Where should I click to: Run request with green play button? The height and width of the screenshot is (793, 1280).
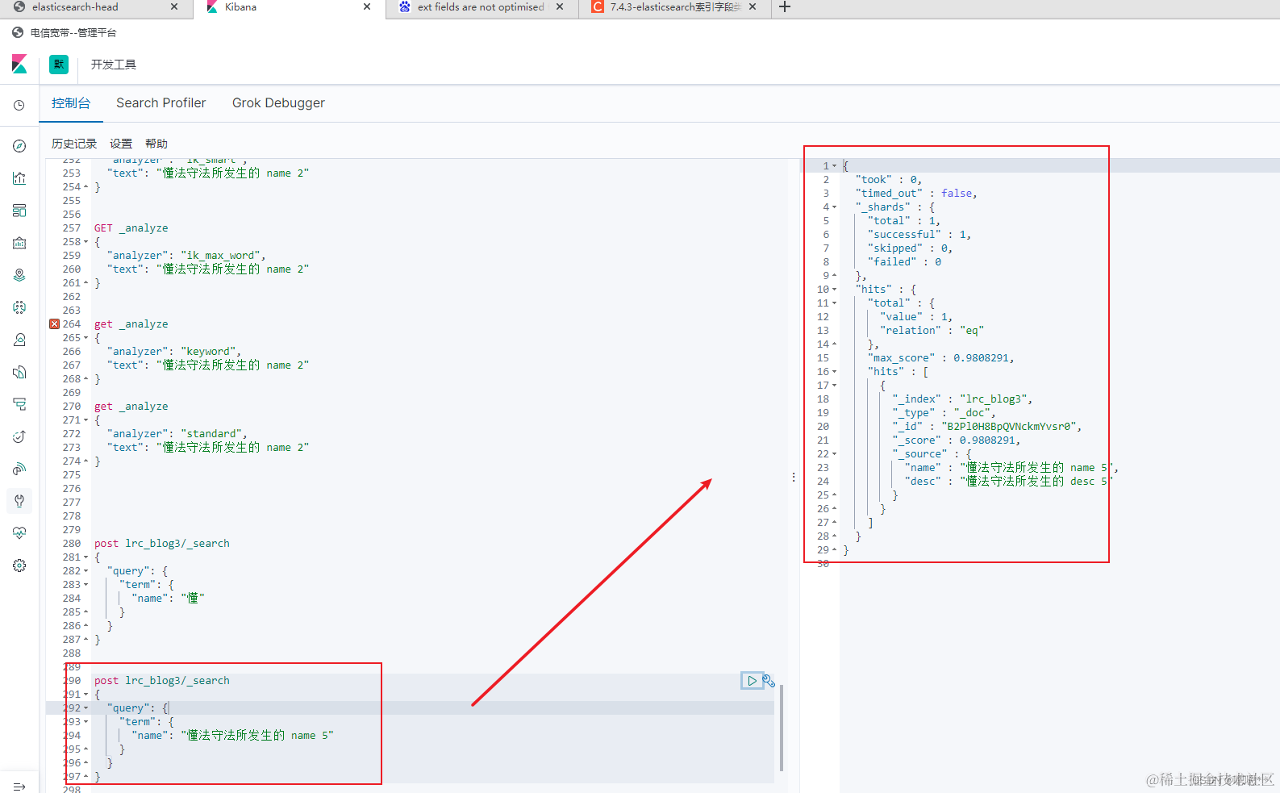752,681
